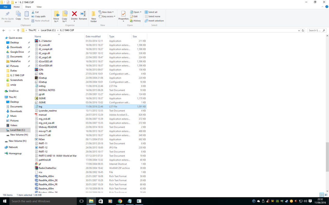
Task: Go back with the back arrow
Action: point(4,30)
